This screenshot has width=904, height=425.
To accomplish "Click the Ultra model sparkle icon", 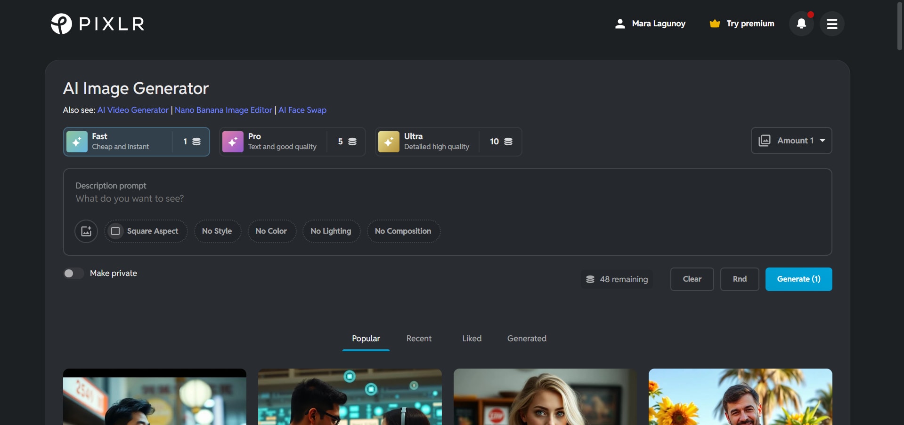I will (x=389, y=142).
